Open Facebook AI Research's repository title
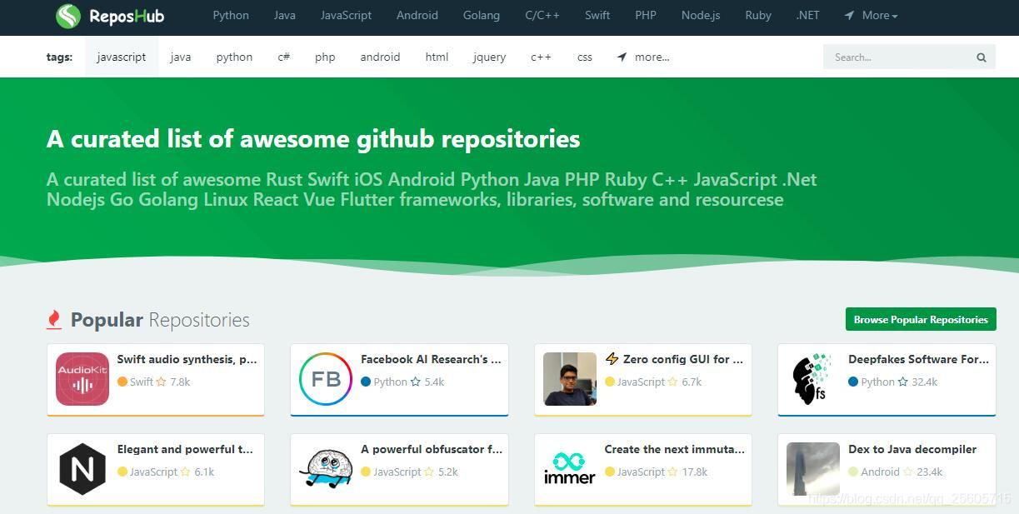Viewport: 1019px width, 514px height. (431, 359)
